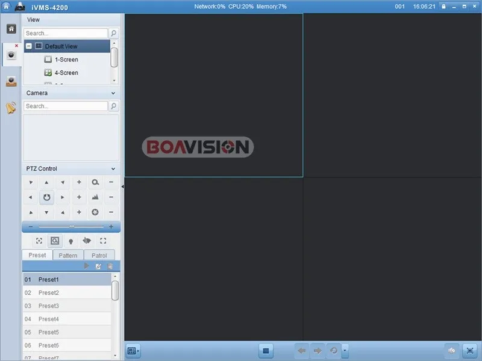This screenshot has height=361, width=482.
Task: Click the View search magnifier icon
Action: (113, 33)
